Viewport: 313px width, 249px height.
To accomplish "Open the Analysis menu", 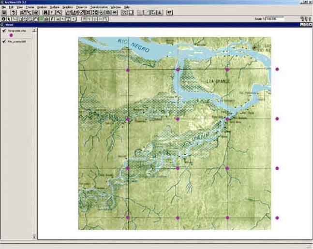I will 42,7.
